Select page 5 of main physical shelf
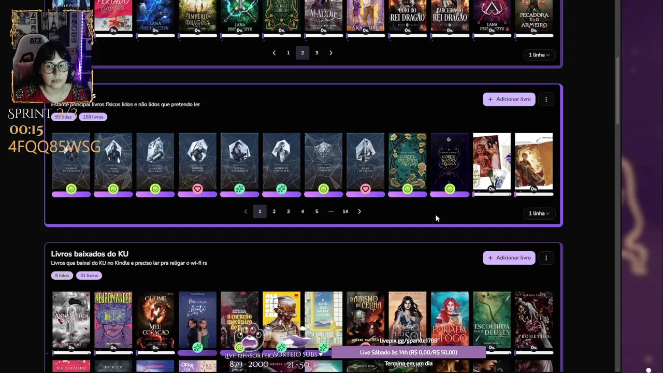This screenshot has height=373, width=663. click(x=317, y=211)
